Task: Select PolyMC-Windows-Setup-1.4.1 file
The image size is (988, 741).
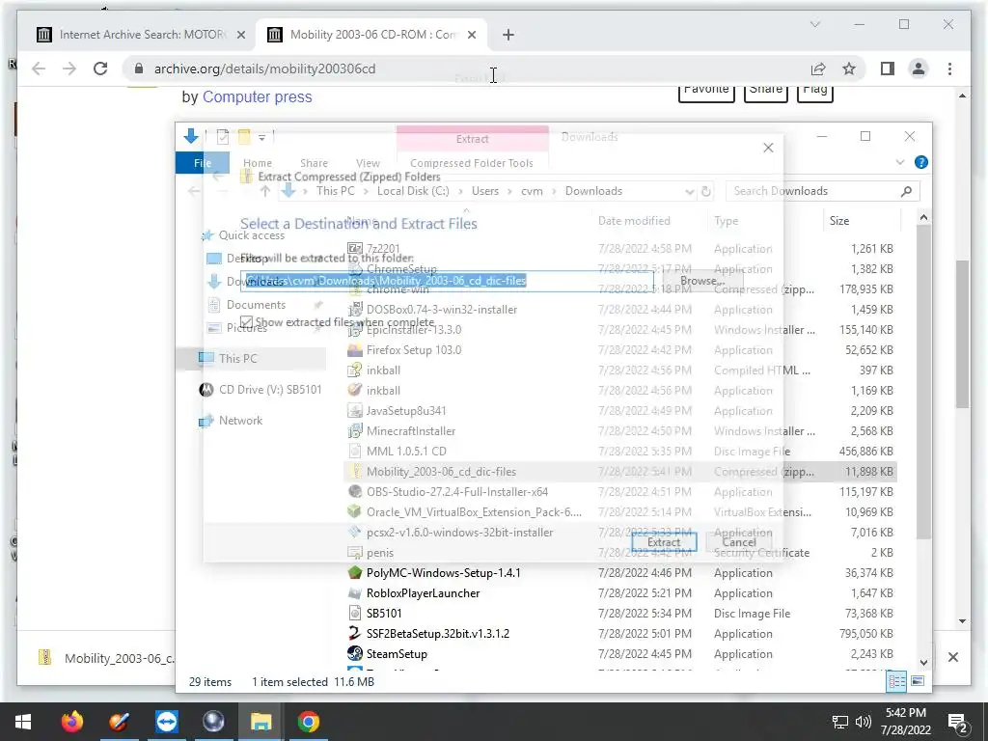Action: coord(444,573)
